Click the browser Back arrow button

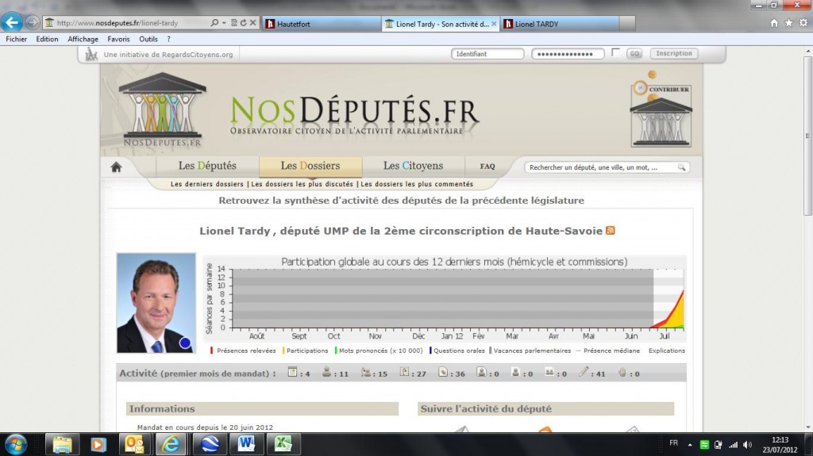[11, 22]
